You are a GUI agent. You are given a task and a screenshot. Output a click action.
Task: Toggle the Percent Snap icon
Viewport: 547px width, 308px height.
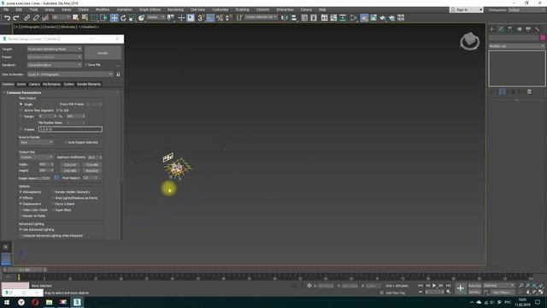click(x=220, y=18)
